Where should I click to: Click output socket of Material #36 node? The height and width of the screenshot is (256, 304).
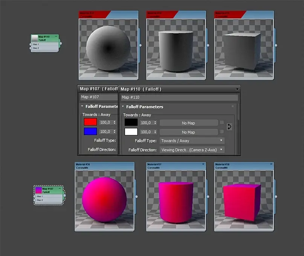pos(136,197)
